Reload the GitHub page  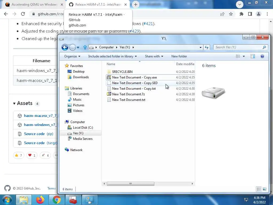coord(23,14)
